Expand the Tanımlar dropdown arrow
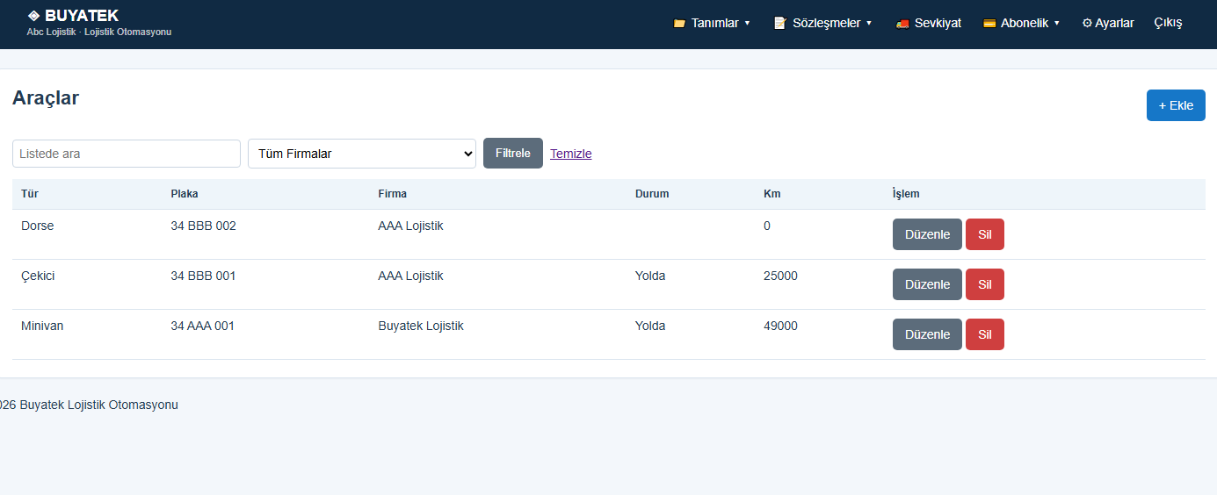 747,24
